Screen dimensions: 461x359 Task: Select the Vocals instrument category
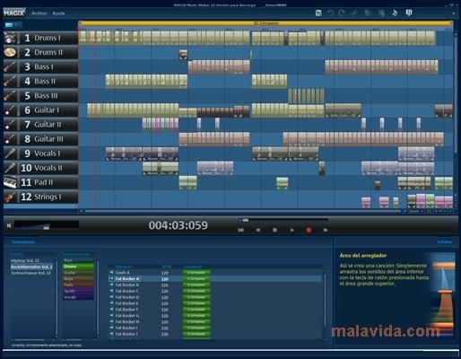pyautogui.click(x=78, y=297)
